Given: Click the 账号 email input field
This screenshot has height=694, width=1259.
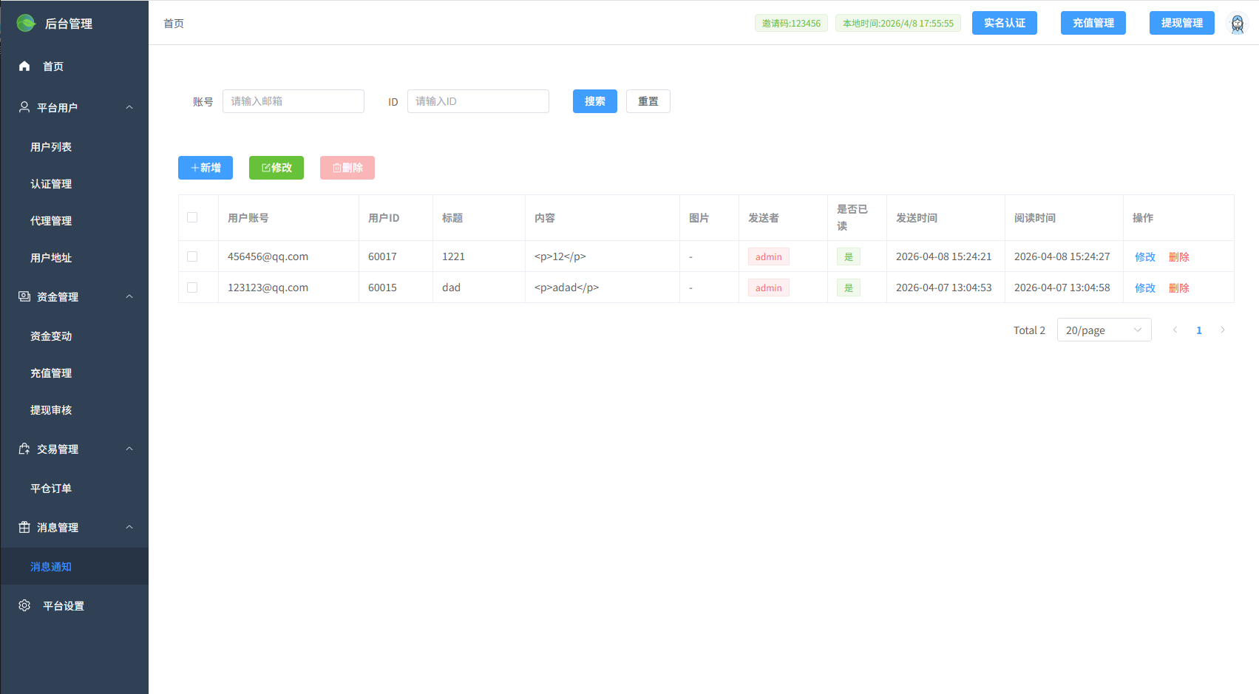Looking at the screenshot, I should tap(293, 101).
